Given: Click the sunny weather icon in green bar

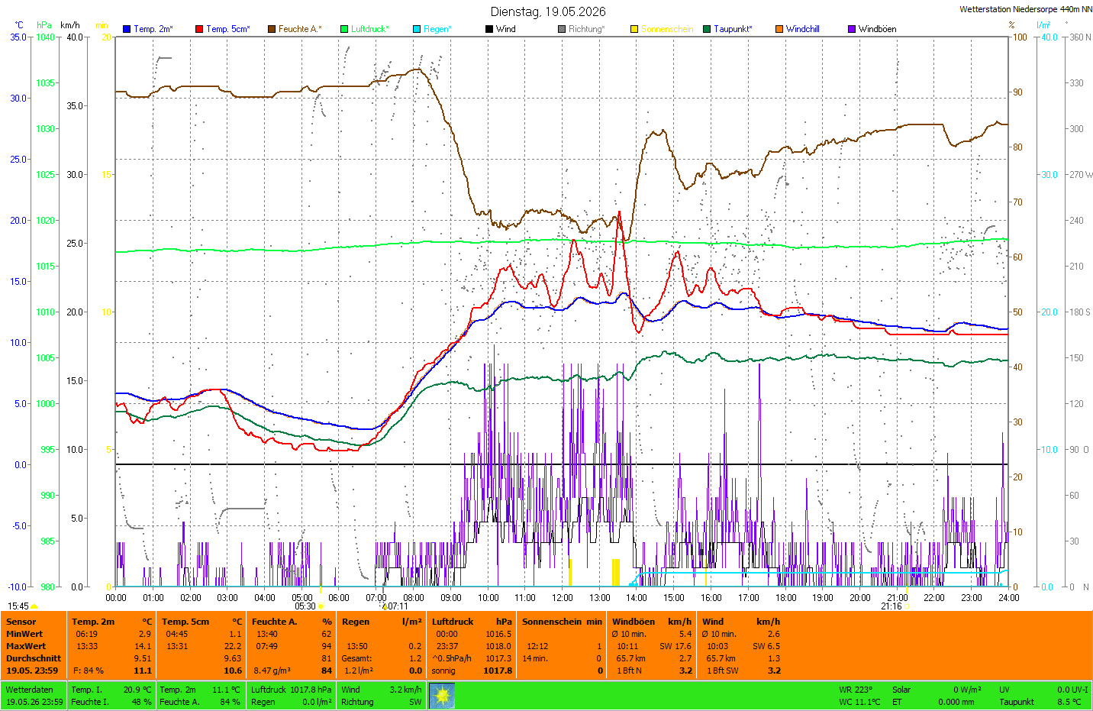Looking at the screenshot, I should coord(442,696).
